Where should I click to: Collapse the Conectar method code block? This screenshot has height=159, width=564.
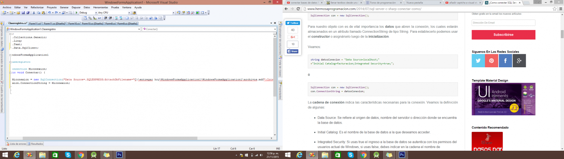tap(10, 73)
